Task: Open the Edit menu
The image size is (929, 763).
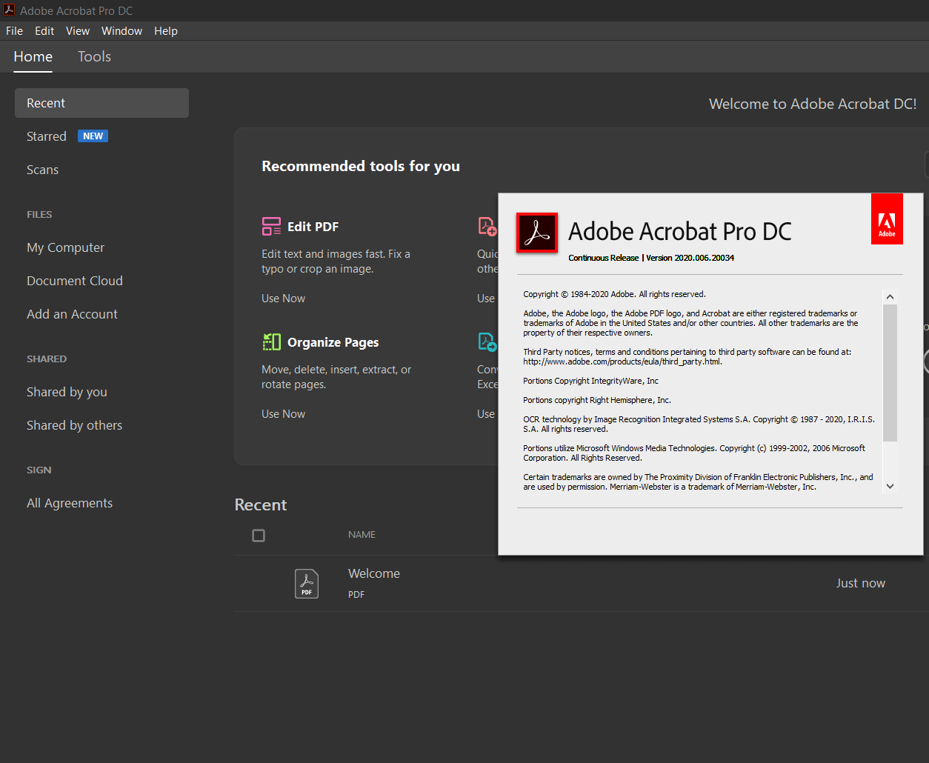Action: [44, 30]
